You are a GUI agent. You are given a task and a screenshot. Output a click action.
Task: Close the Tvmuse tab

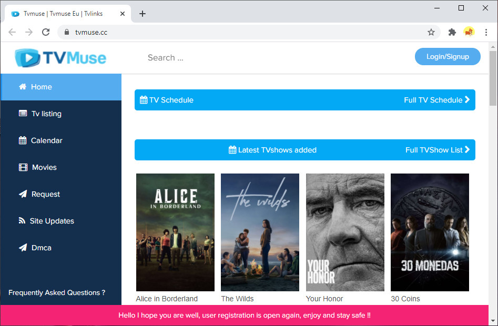123,14
